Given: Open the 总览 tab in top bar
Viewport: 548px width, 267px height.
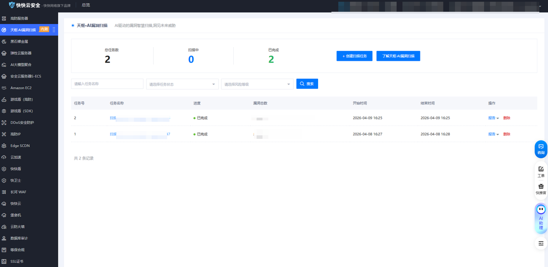Looking at the screenshot, I should [x=86, y=5].
